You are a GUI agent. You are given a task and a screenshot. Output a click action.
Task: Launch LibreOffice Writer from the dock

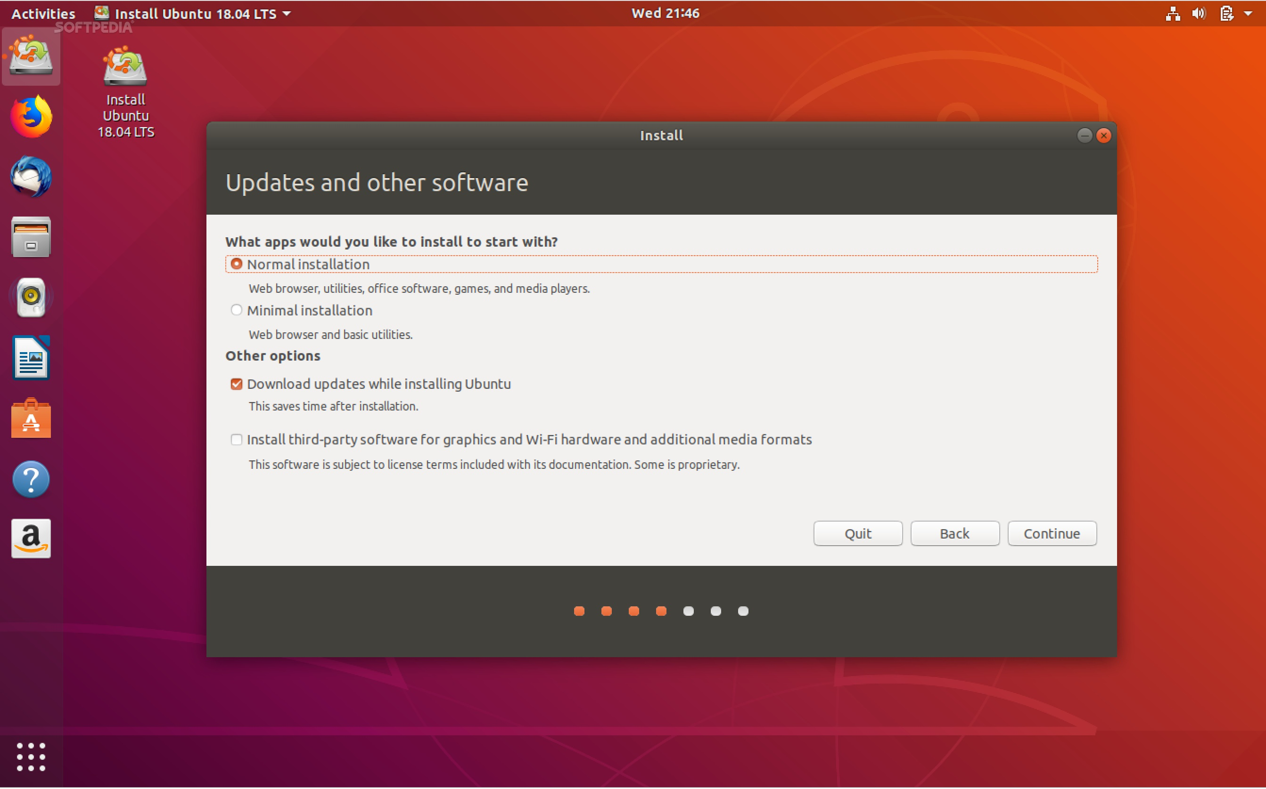coord(31,358)
